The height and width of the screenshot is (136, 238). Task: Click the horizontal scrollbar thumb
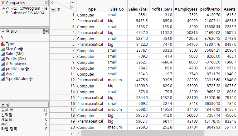(x=143, y=133)
